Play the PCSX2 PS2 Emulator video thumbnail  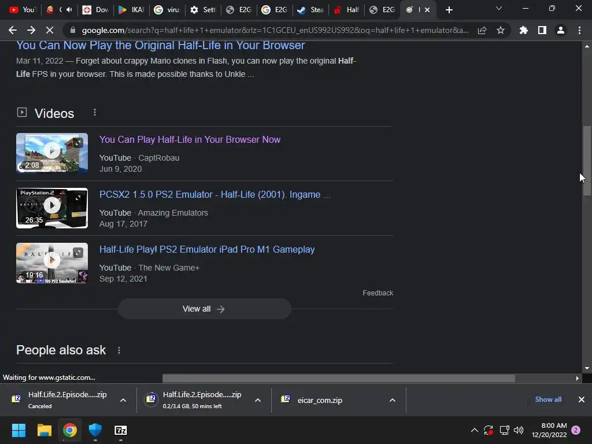pos(52,208)
